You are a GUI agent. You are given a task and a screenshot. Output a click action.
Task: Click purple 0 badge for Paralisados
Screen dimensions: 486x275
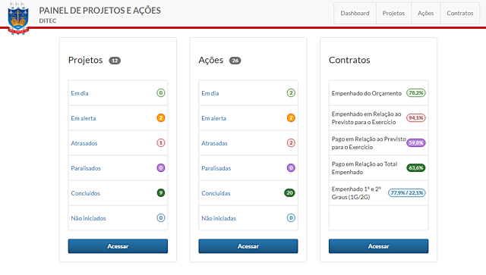pyautogui.click(x=160, y=168)
